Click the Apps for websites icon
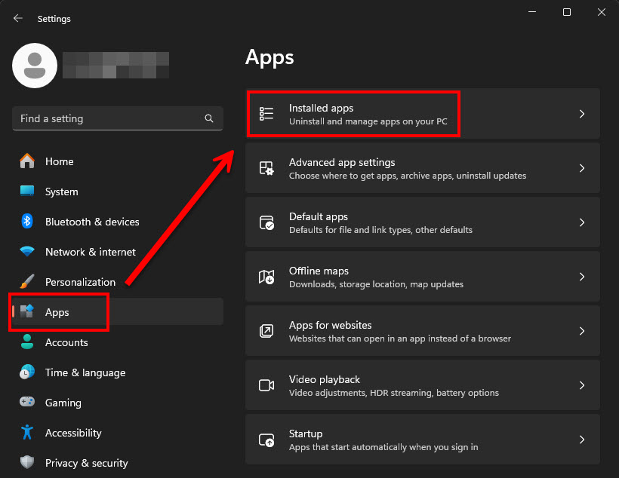This screenshot has height=478, width=619. point(266,331)
